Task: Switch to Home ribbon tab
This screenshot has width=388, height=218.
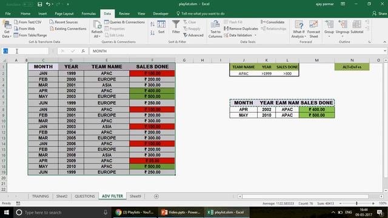Action: tap(25, 13)
